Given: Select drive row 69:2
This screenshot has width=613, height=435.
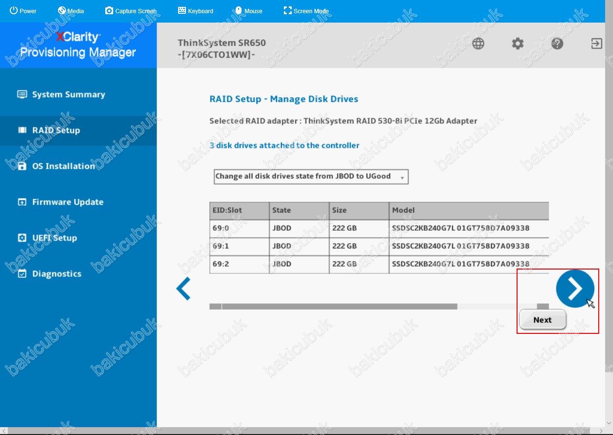Looking at the screenshot, I should (x=379, y=264).
